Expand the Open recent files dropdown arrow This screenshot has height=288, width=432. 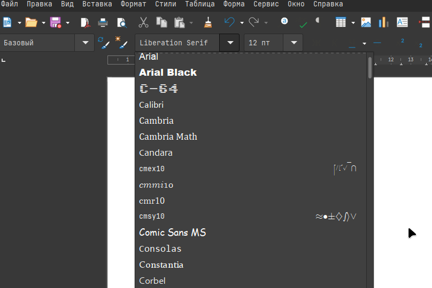43,23
